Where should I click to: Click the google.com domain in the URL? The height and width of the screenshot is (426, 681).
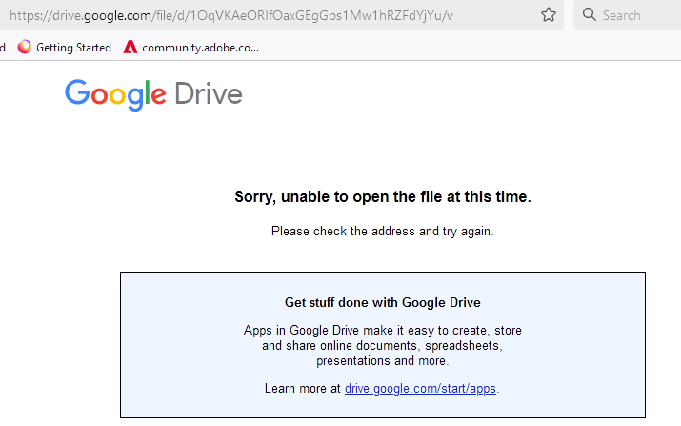click(x=117, y=16)
